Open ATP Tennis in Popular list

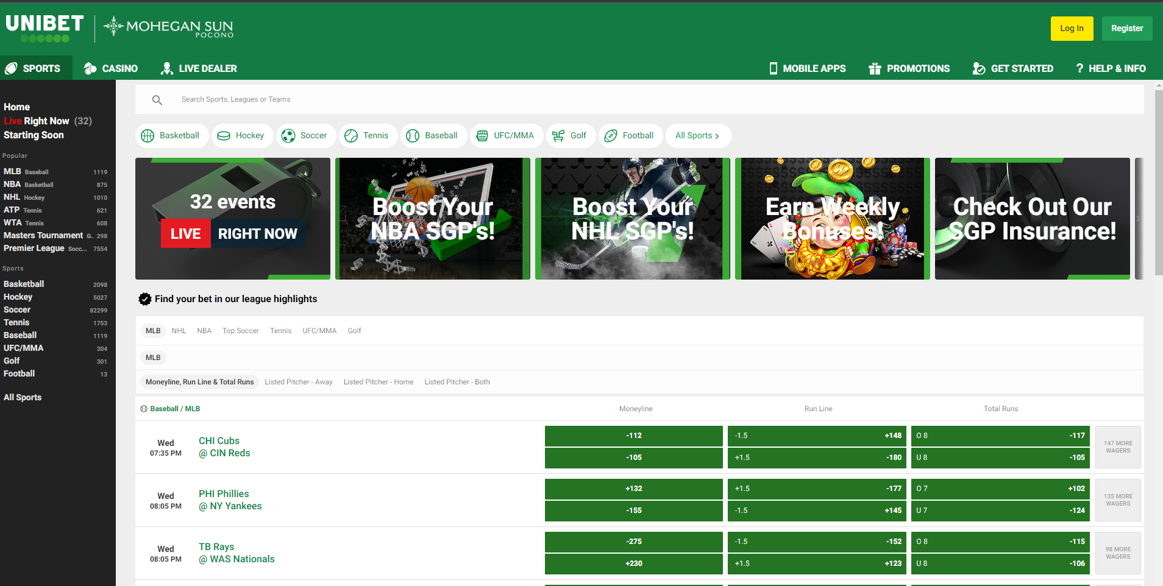pos(55,210)
